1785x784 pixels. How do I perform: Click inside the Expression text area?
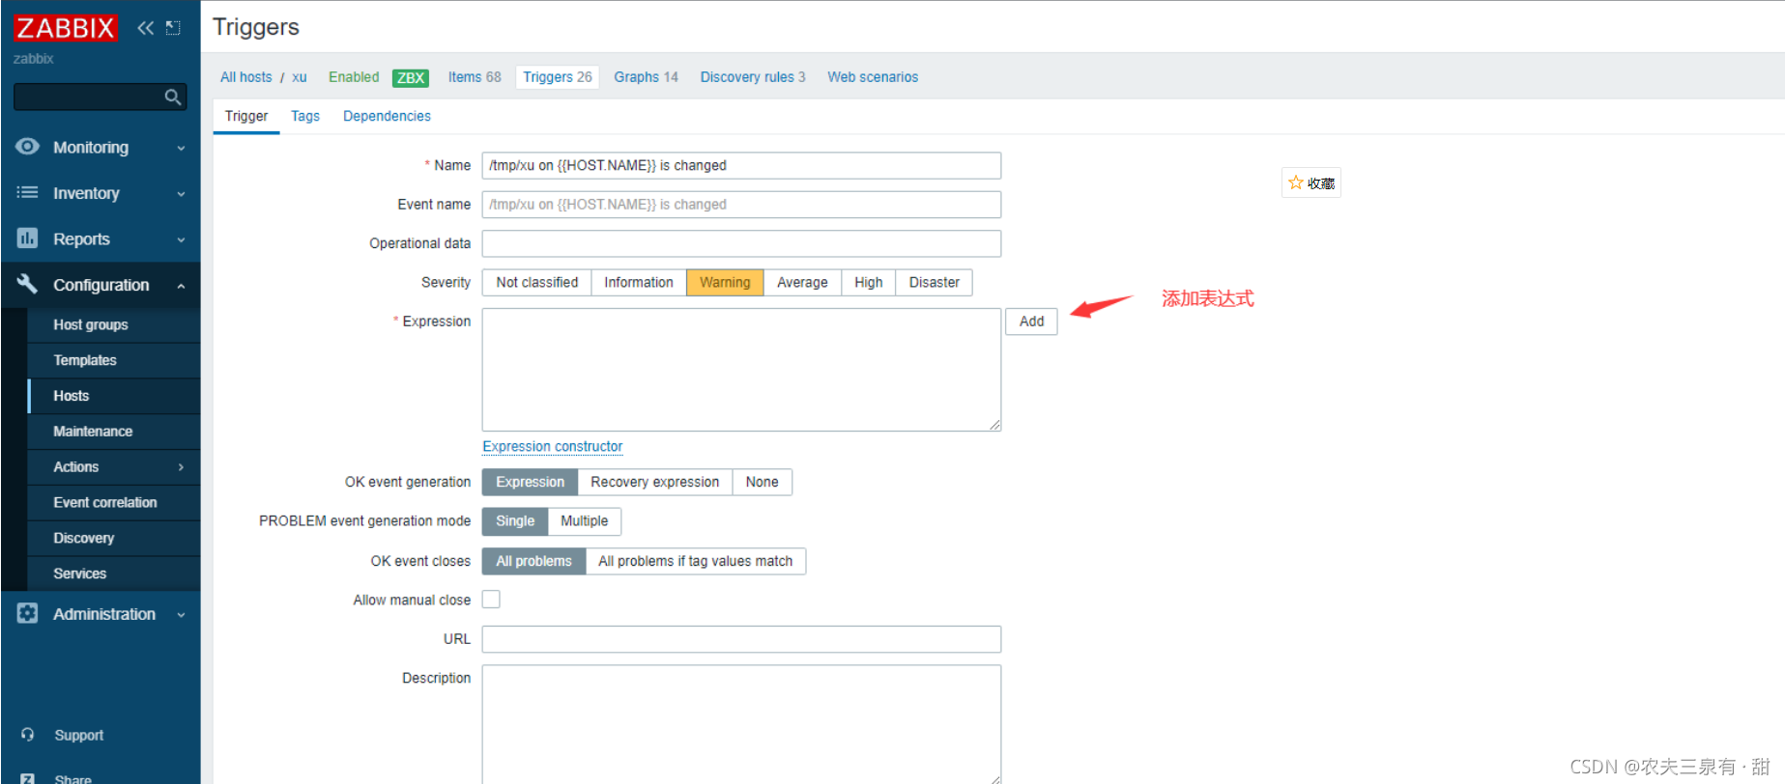click(x=741, y=370)
